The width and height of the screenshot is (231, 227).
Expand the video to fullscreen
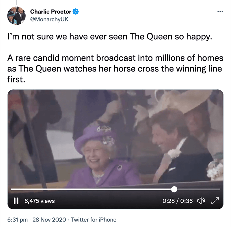215,201
